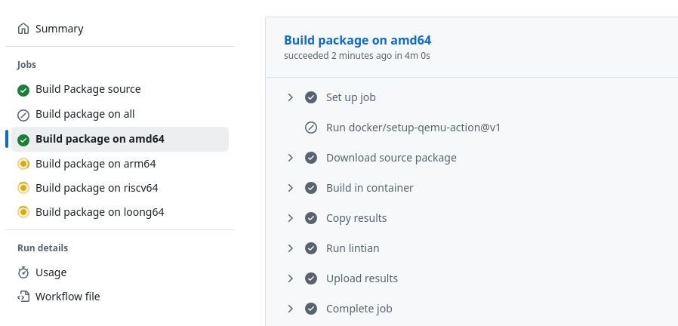678x326 pixels.
Task: Click the green check icon for Build package on amd64
Action: pos(23,140)
